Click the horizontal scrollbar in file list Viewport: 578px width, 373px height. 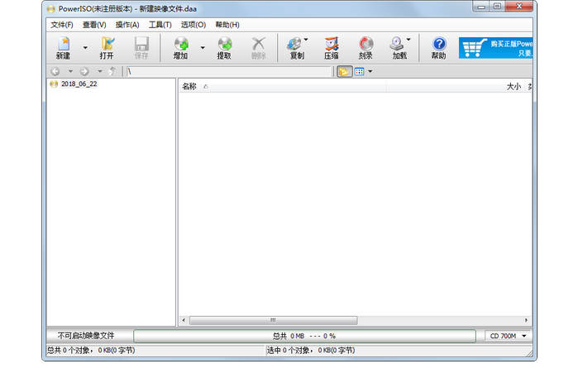point(273,320)
